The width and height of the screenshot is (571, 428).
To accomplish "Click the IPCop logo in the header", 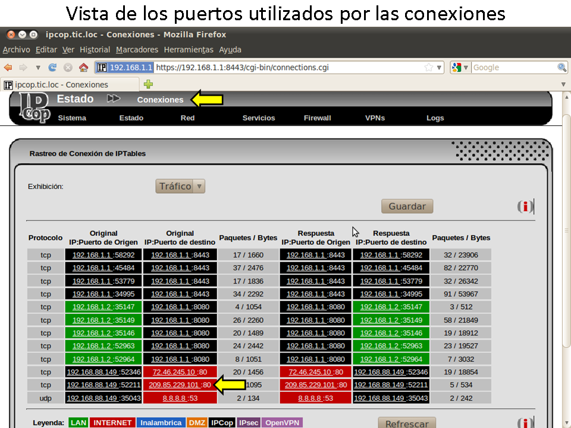I will tap(34, 108).
